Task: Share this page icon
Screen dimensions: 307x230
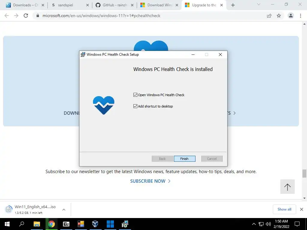Action: click(x=269, y=16)
